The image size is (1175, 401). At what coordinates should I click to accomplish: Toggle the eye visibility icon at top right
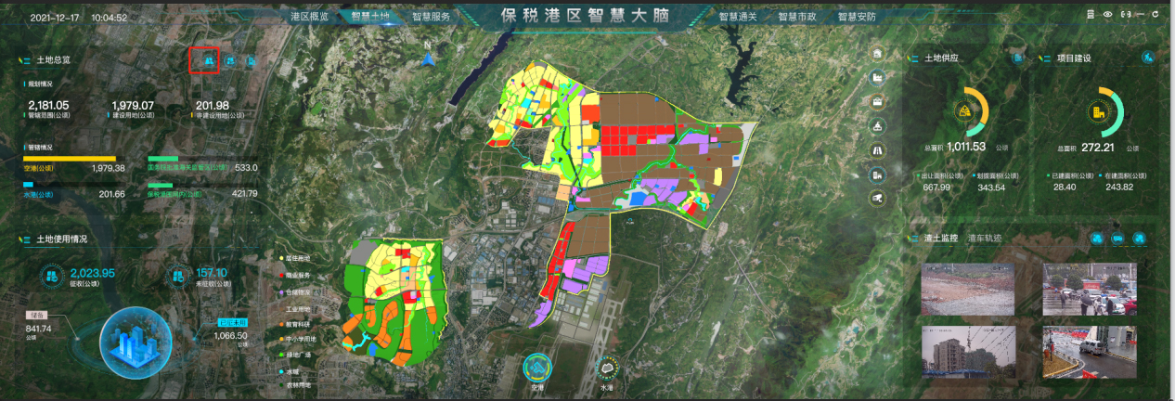1107,15
